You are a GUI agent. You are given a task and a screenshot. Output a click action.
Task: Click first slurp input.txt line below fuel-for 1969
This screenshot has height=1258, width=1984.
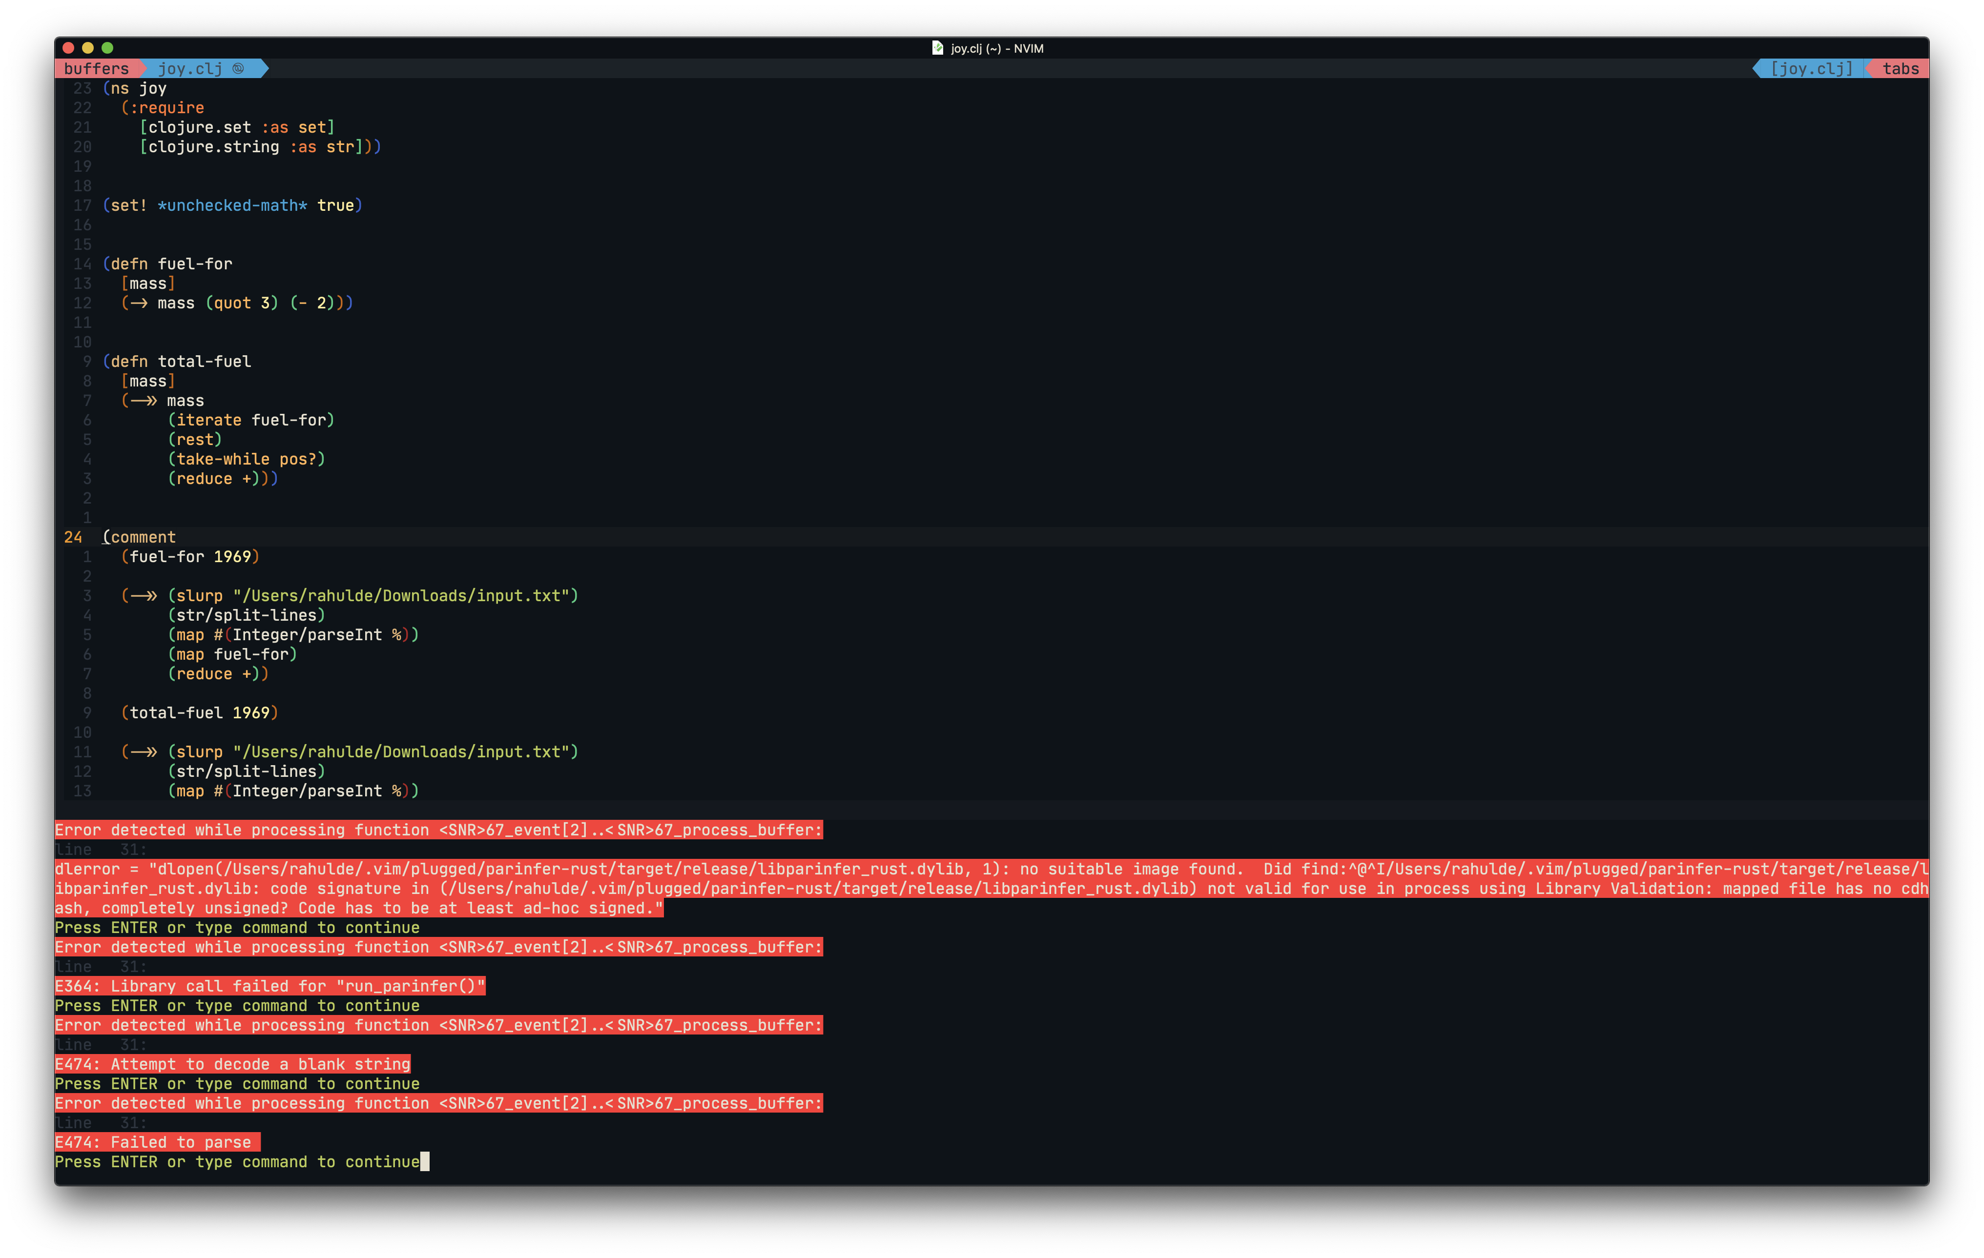350,596
